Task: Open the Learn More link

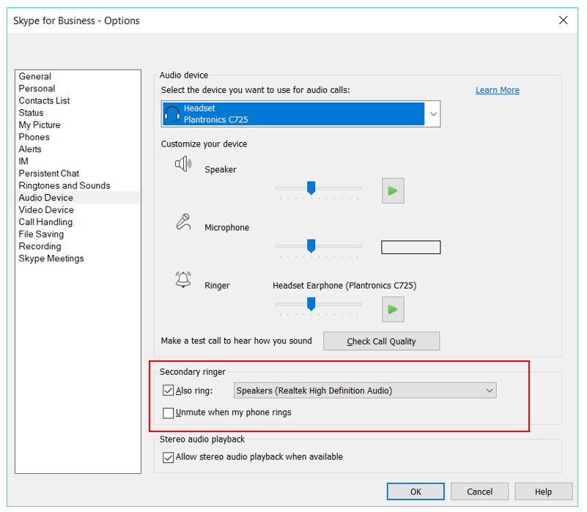Action: click(497, 90)
